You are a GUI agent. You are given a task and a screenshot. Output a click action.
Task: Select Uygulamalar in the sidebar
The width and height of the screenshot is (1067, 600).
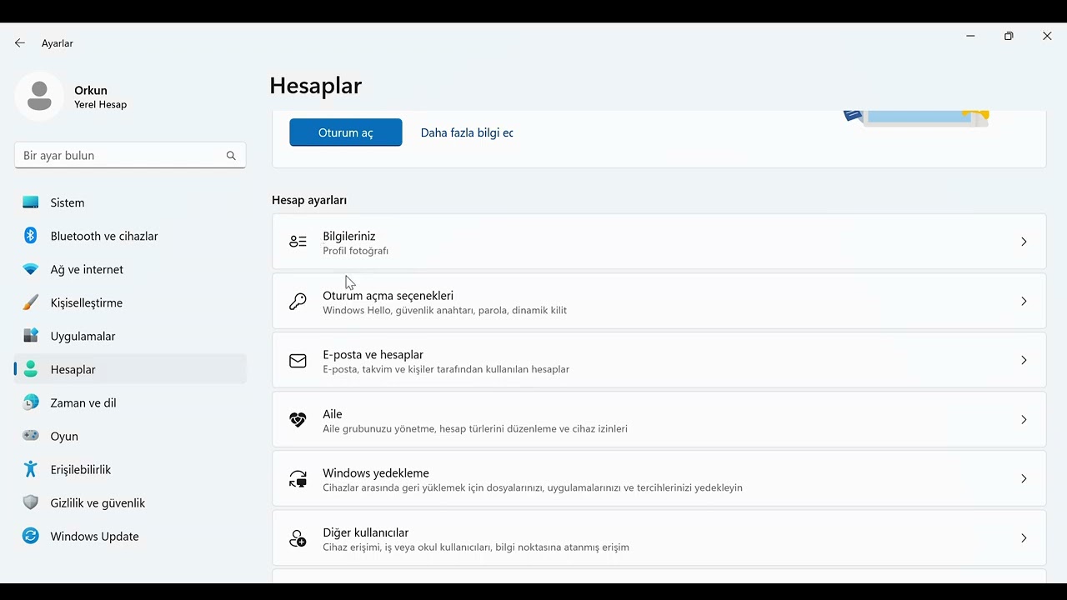(x=130, y=336)
